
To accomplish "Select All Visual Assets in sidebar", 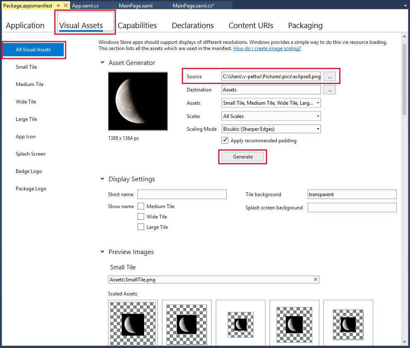I will (33, 50).
